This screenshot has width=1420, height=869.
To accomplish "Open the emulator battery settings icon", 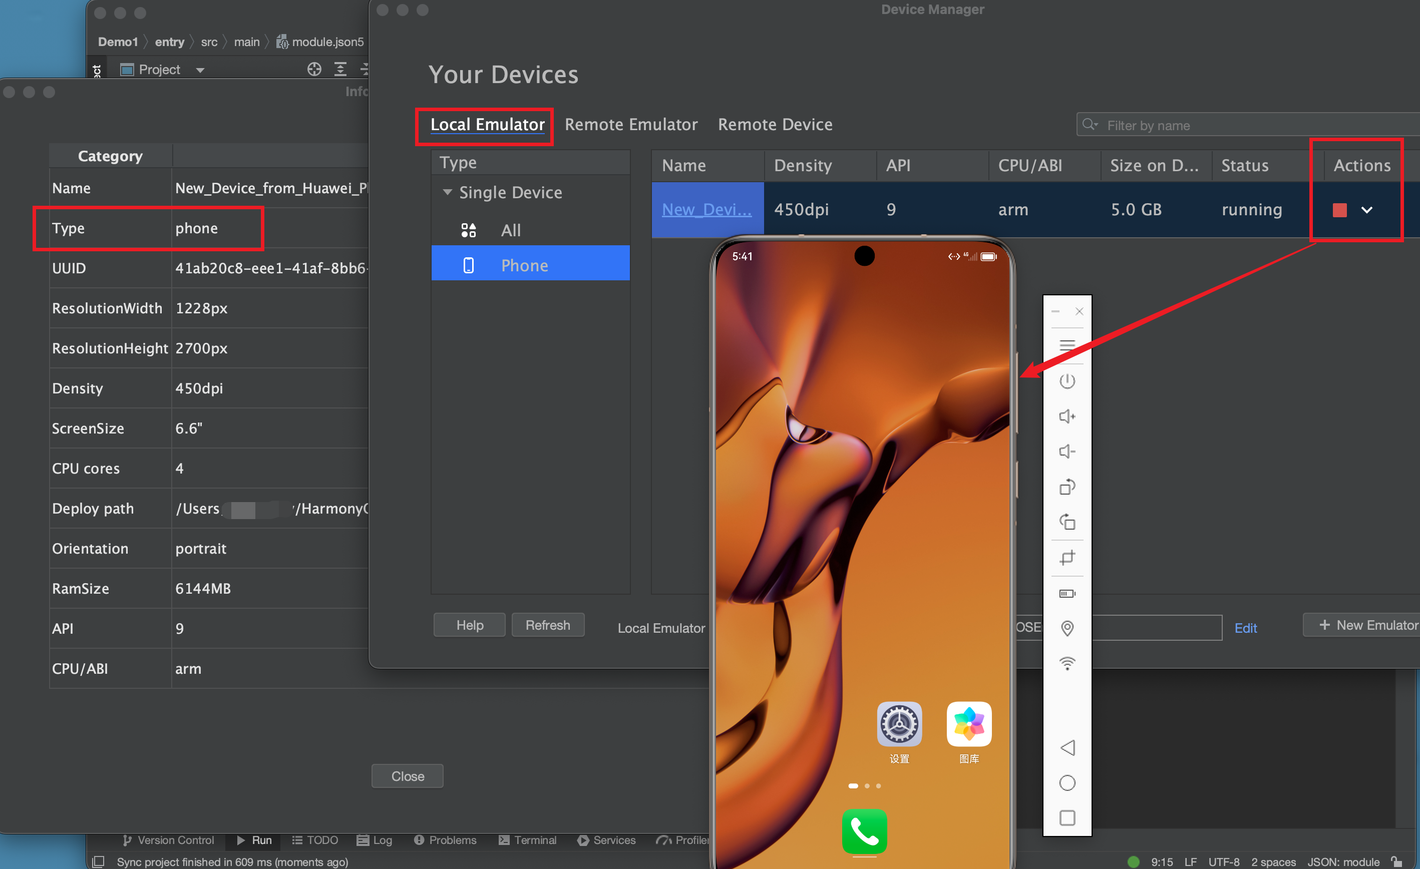I will (x=1067, y=594).
